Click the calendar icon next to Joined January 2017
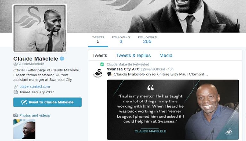 15,92
